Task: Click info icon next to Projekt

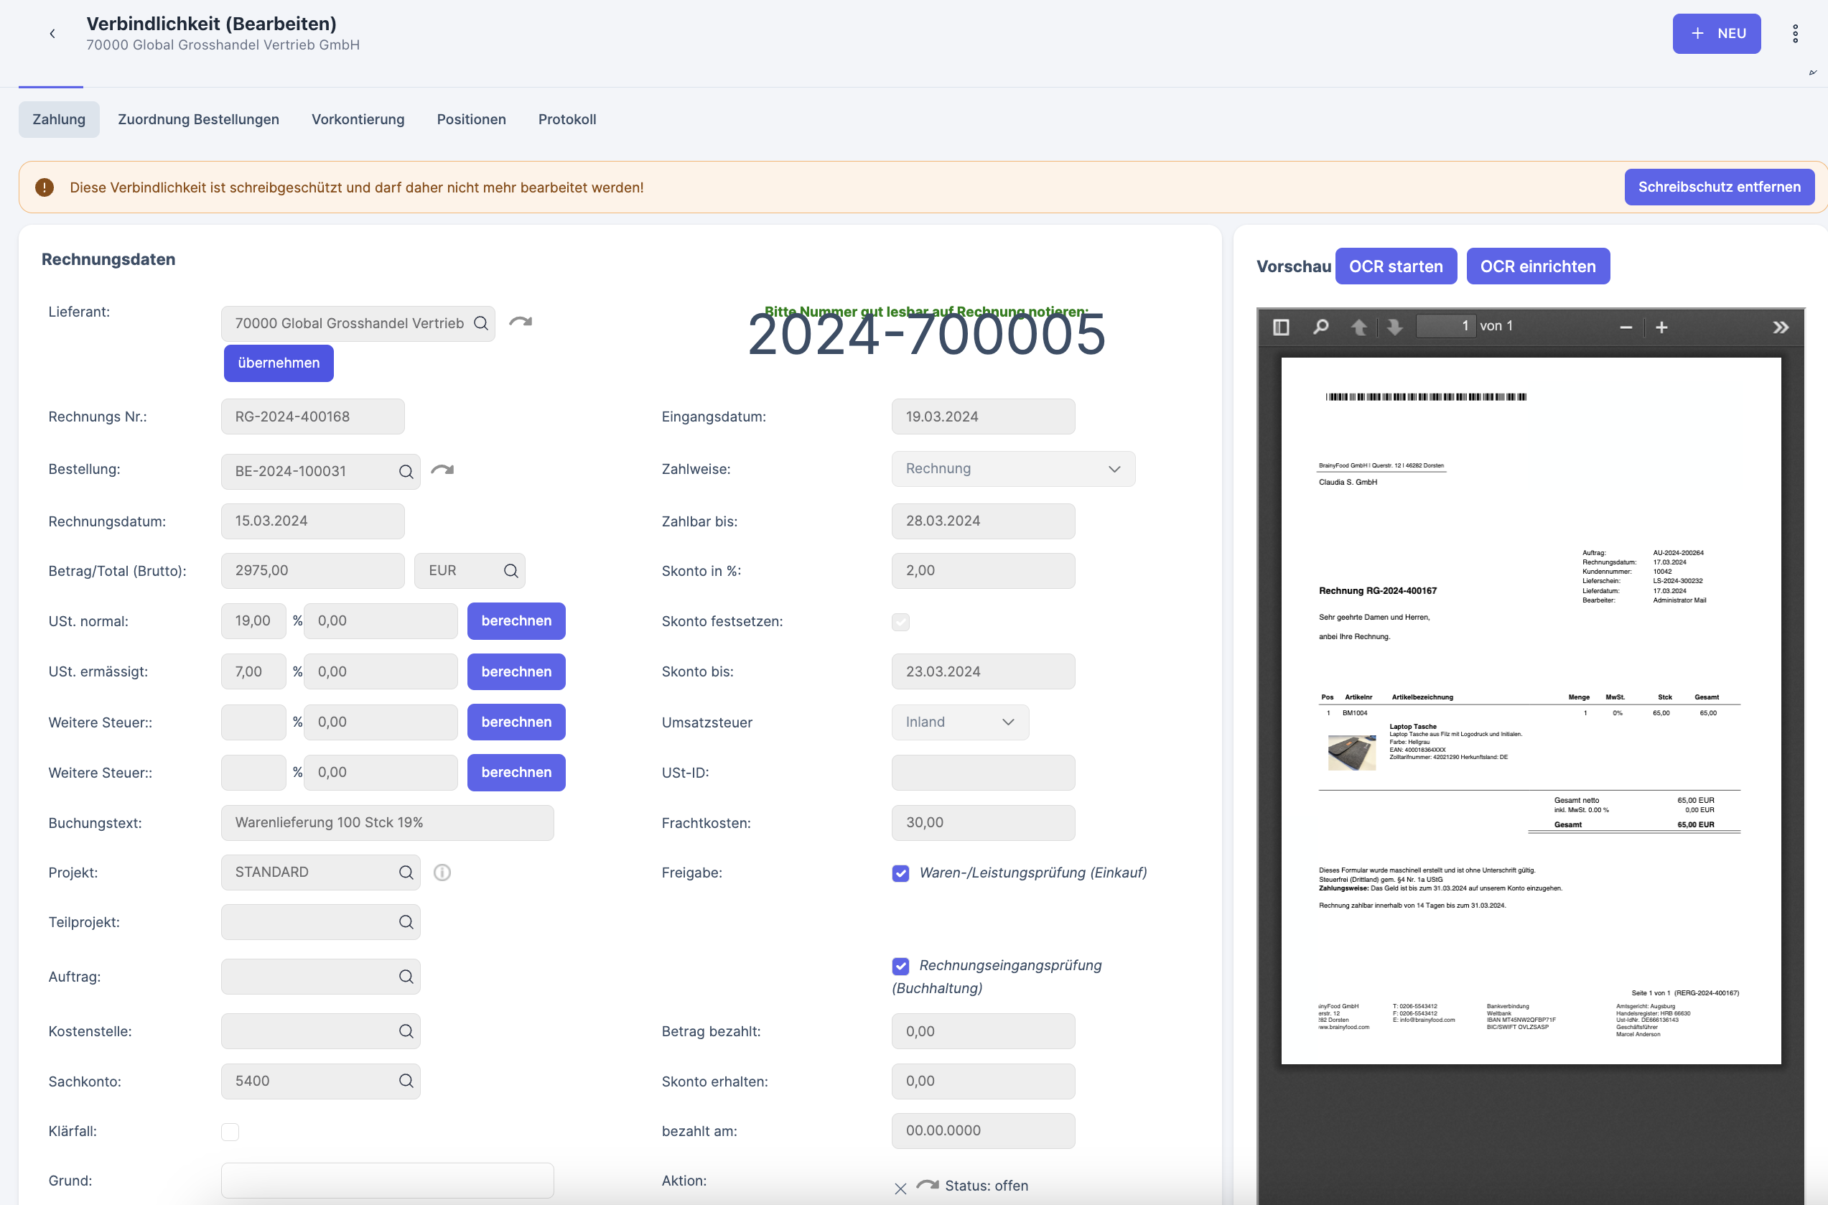Action: pos(442,873)
